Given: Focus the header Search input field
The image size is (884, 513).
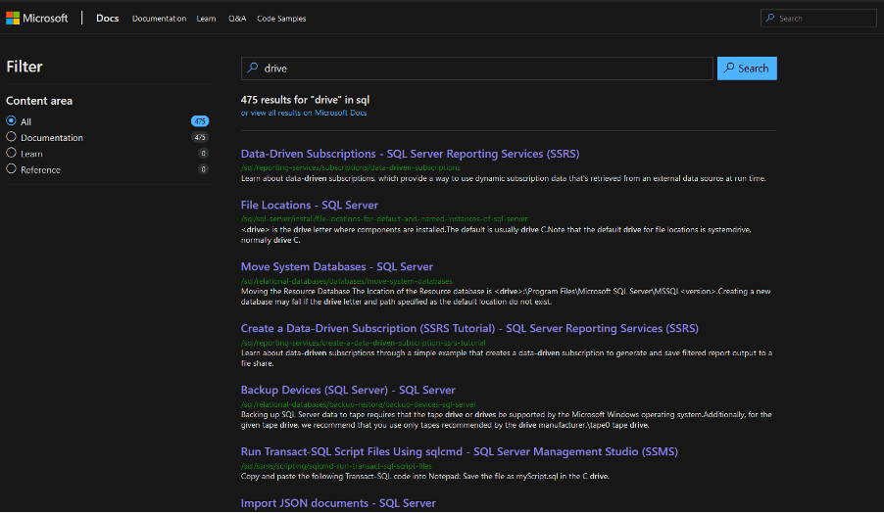Looking at the screenshot, I should point(818,18).
